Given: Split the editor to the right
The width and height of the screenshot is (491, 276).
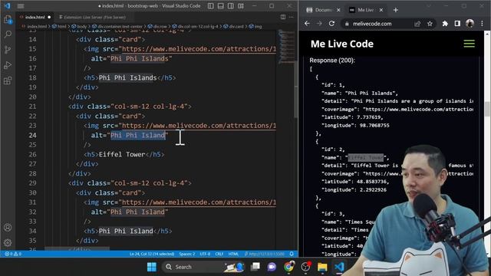Looking at the screenshot, I should click(x=283, y=17).
